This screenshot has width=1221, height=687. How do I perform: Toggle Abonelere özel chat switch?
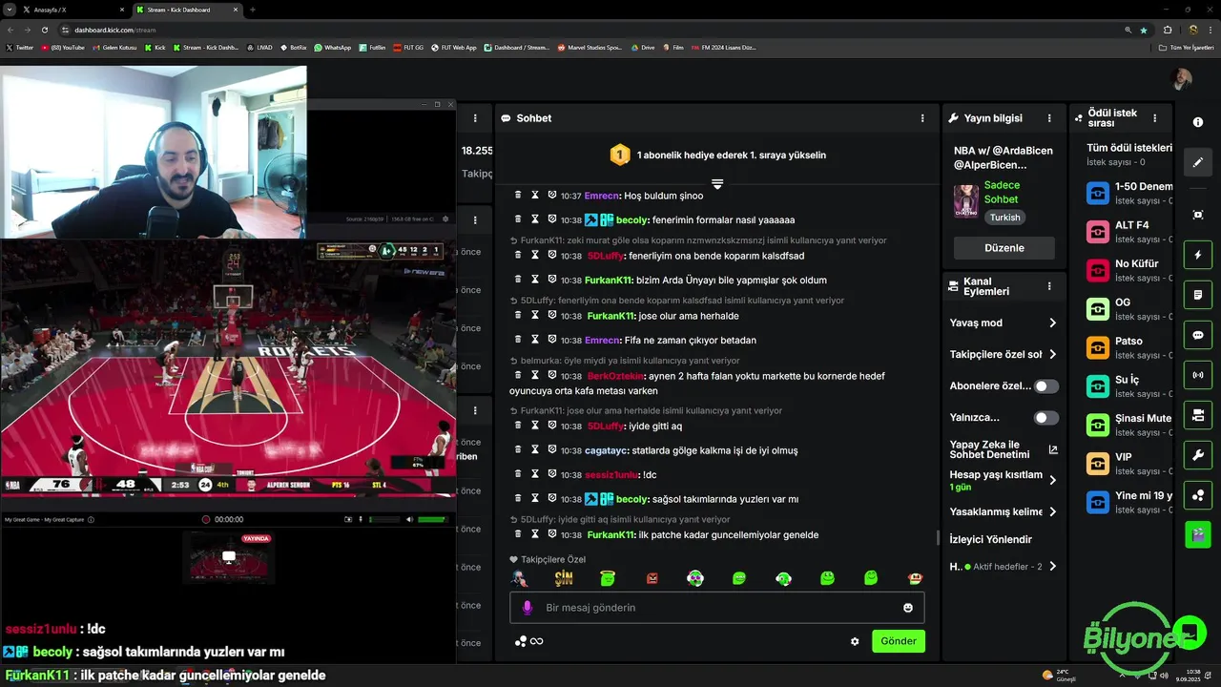tap(1046, 386)
